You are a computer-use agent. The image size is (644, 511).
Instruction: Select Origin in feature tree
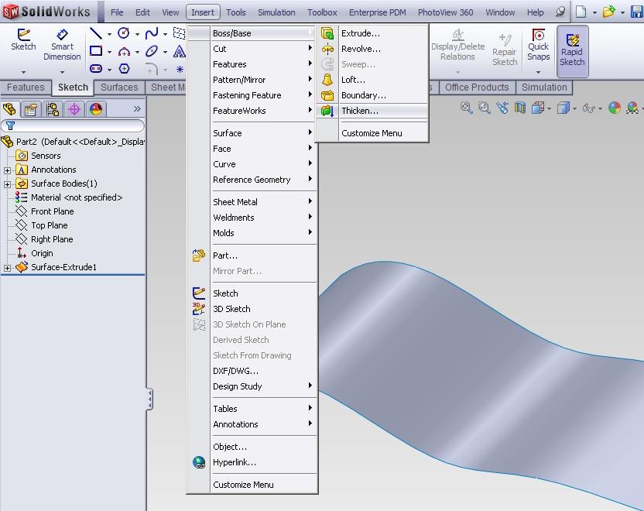[42, 253]
